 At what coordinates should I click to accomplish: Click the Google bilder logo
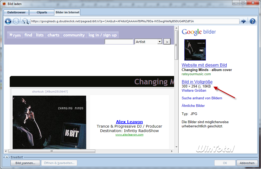[199, 32]
